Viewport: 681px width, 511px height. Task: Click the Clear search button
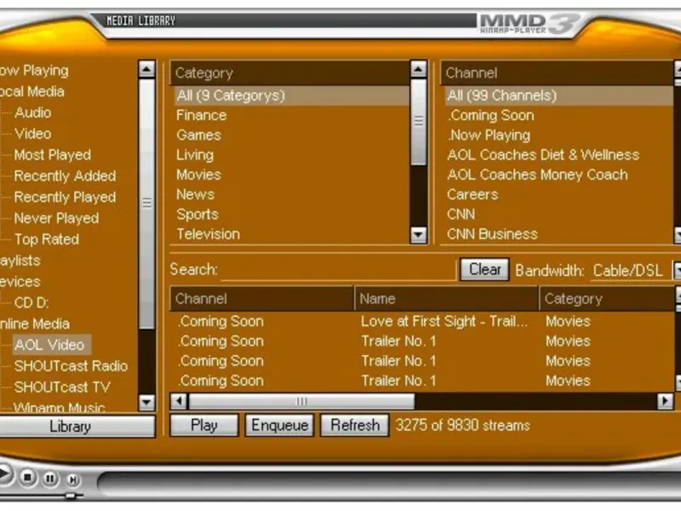pos(484,269)
